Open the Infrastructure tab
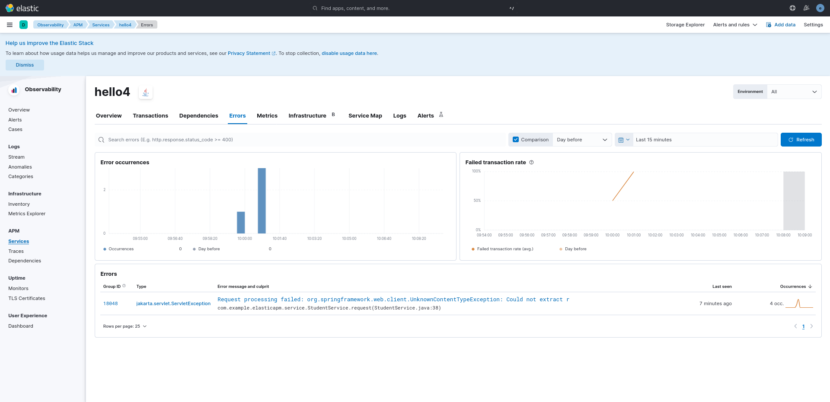The width and height of the screenshot is (830, 402). point(307,116)
